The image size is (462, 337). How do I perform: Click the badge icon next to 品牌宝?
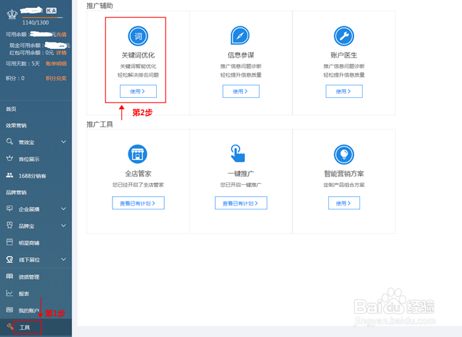pyautogui.click(x=10, y=225)
